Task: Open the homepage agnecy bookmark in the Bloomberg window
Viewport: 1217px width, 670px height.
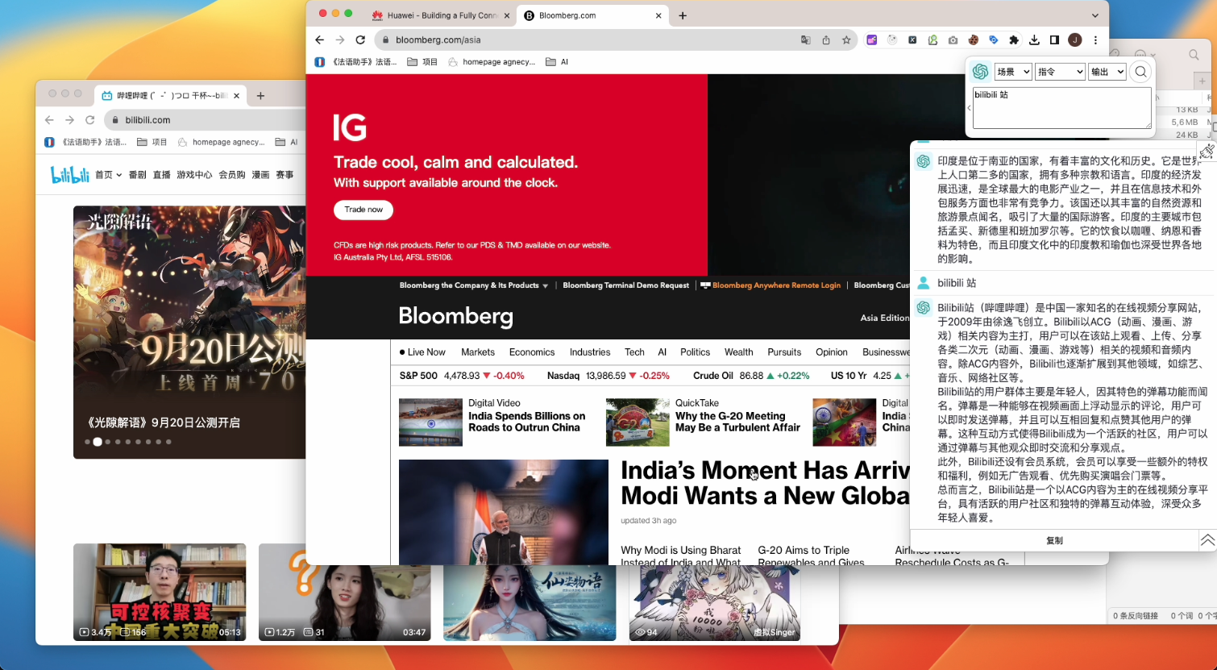Action: [x=492, y=62]
